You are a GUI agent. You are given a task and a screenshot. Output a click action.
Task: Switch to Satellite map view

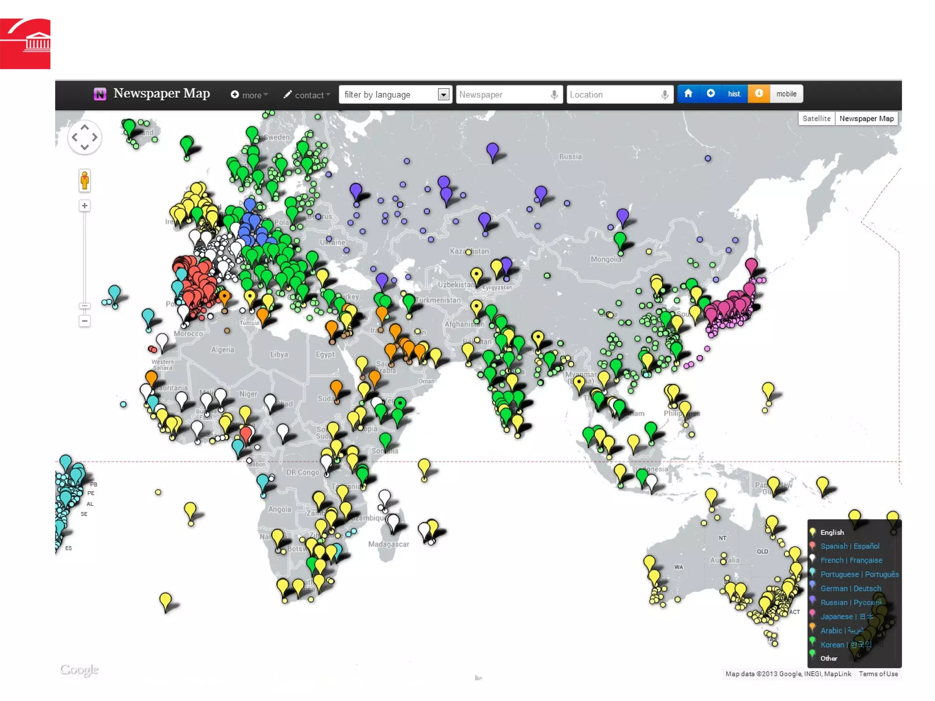[x=816, y=119]
